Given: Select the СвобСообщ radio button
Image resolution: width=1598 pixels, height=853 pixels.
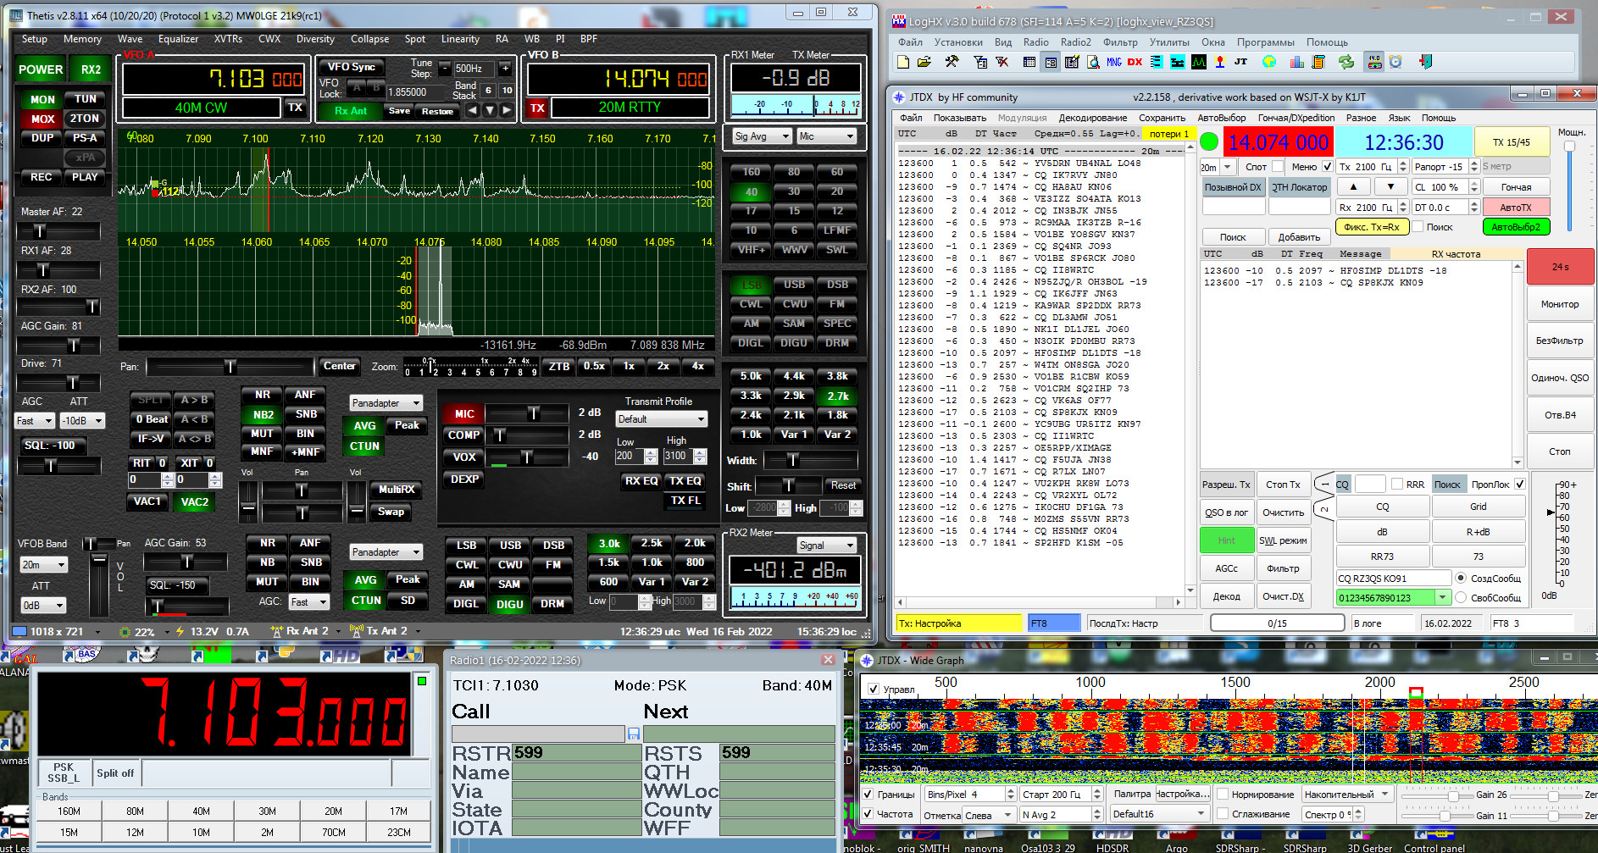Looking at the screenshot, I should (x=1461, y=597).
